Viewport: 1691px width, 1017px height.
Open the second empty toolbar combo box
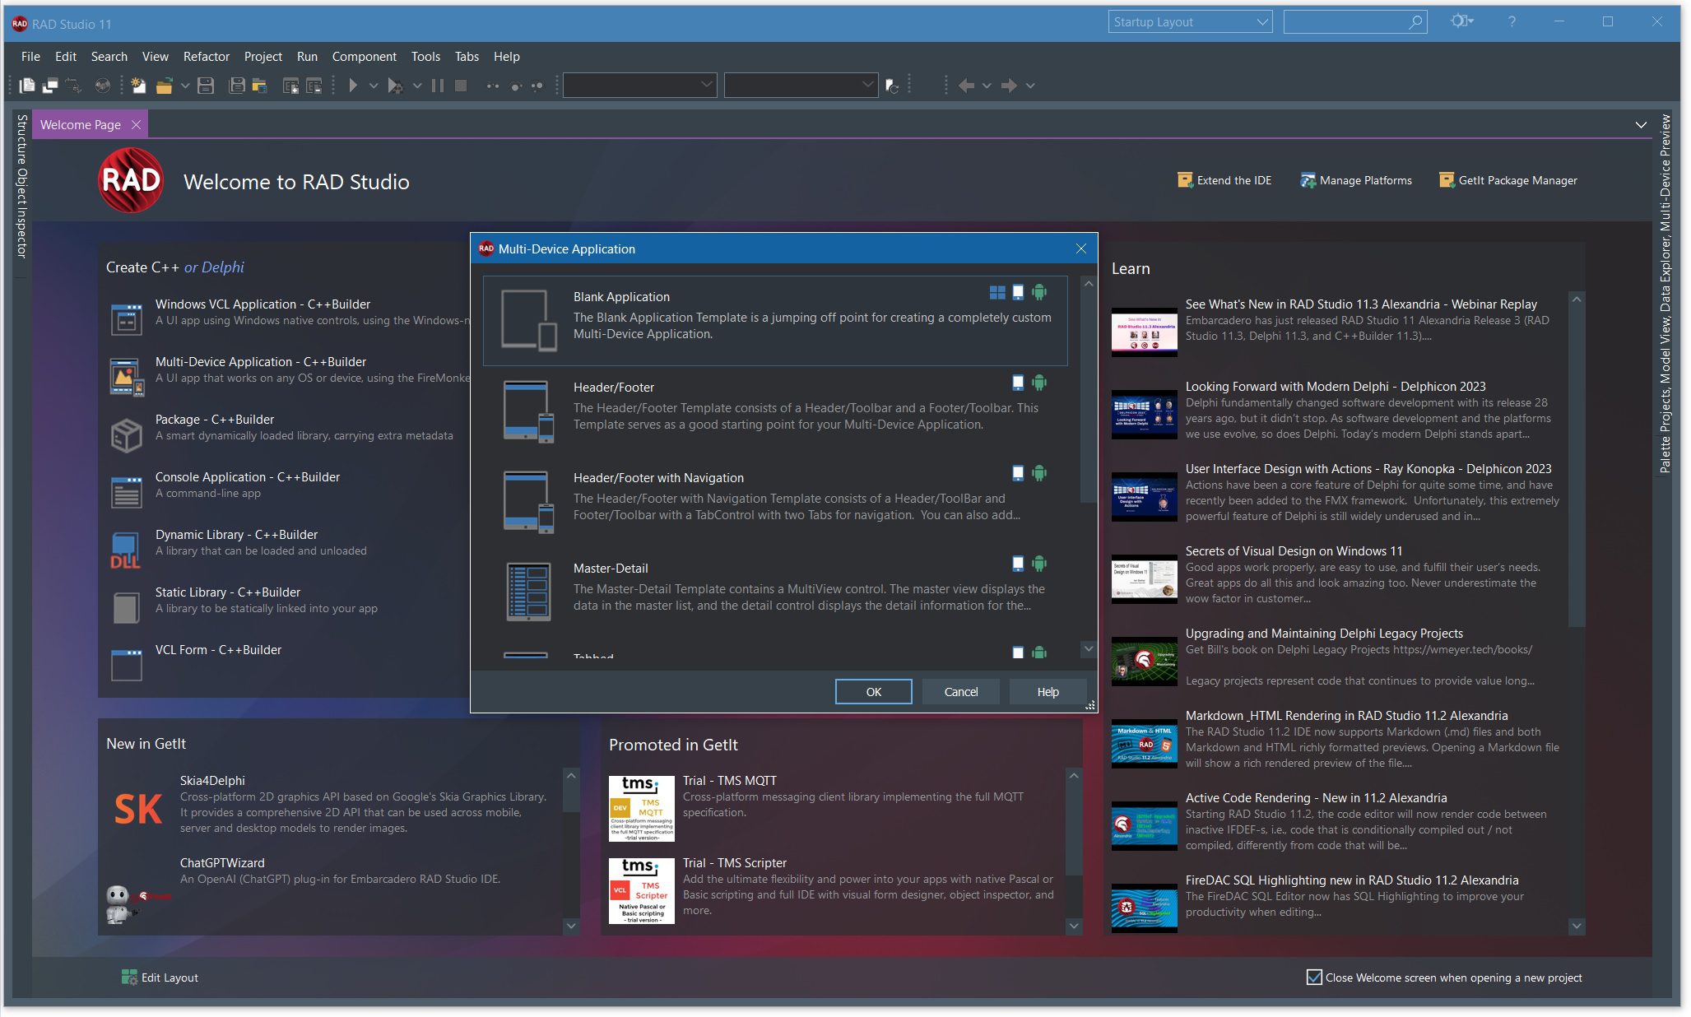coord(801,85)
